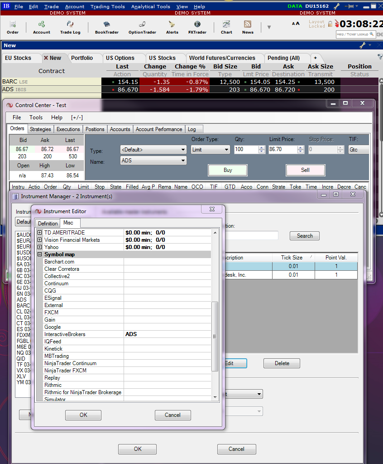
Task: Switch to the Positions tab
Action: [x=95, y=129]
